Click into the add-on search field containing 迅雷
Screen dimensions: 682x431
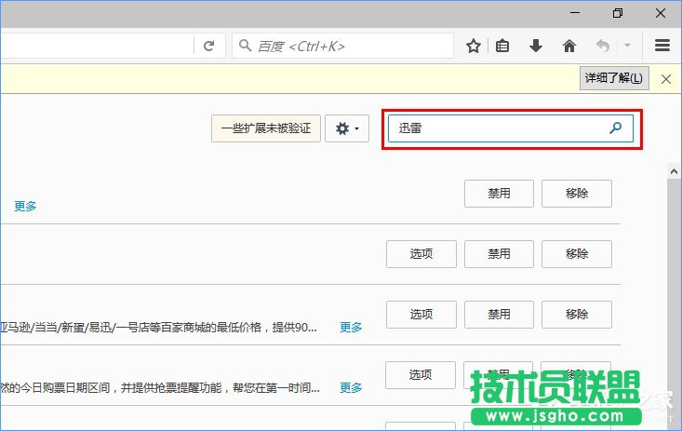coord(511,128)
